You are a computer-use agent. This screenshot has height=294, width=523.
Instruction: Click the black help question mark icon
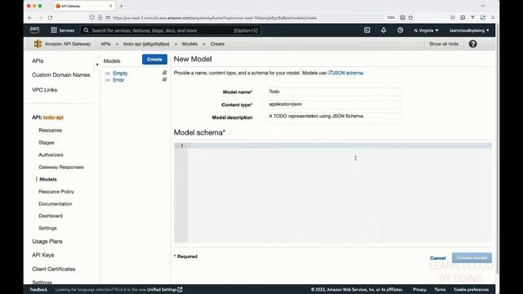tap(472, 44)
